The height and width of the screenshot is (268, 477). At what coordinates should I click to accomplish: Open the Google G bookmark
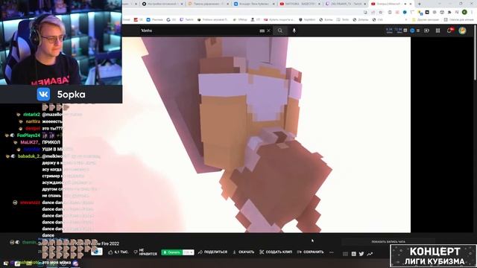pos(171,20)
